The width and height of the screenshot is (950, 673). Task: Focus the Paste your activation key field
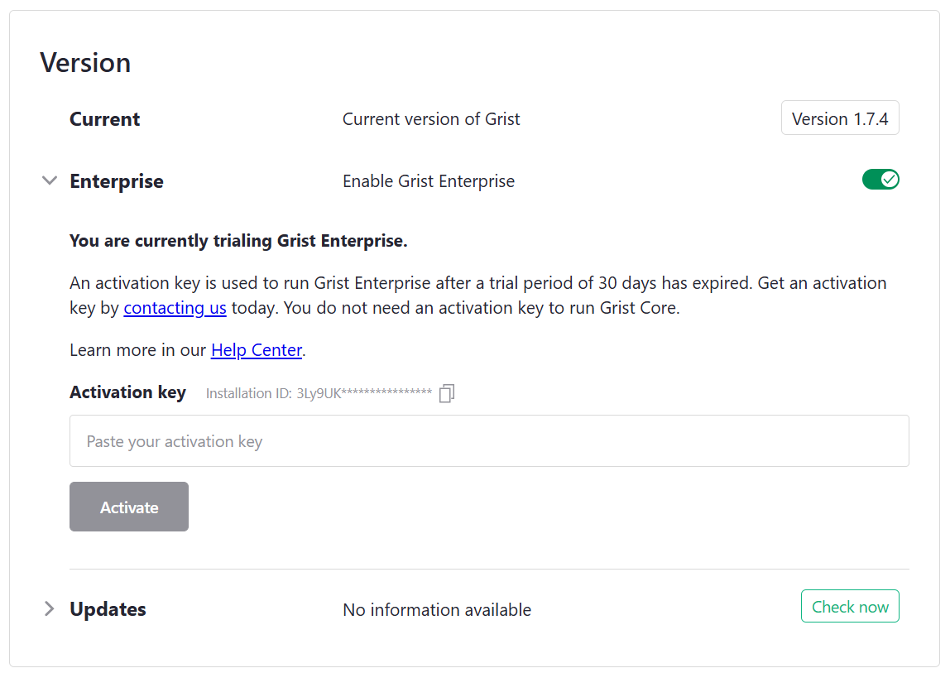click(x=489, y=440)
